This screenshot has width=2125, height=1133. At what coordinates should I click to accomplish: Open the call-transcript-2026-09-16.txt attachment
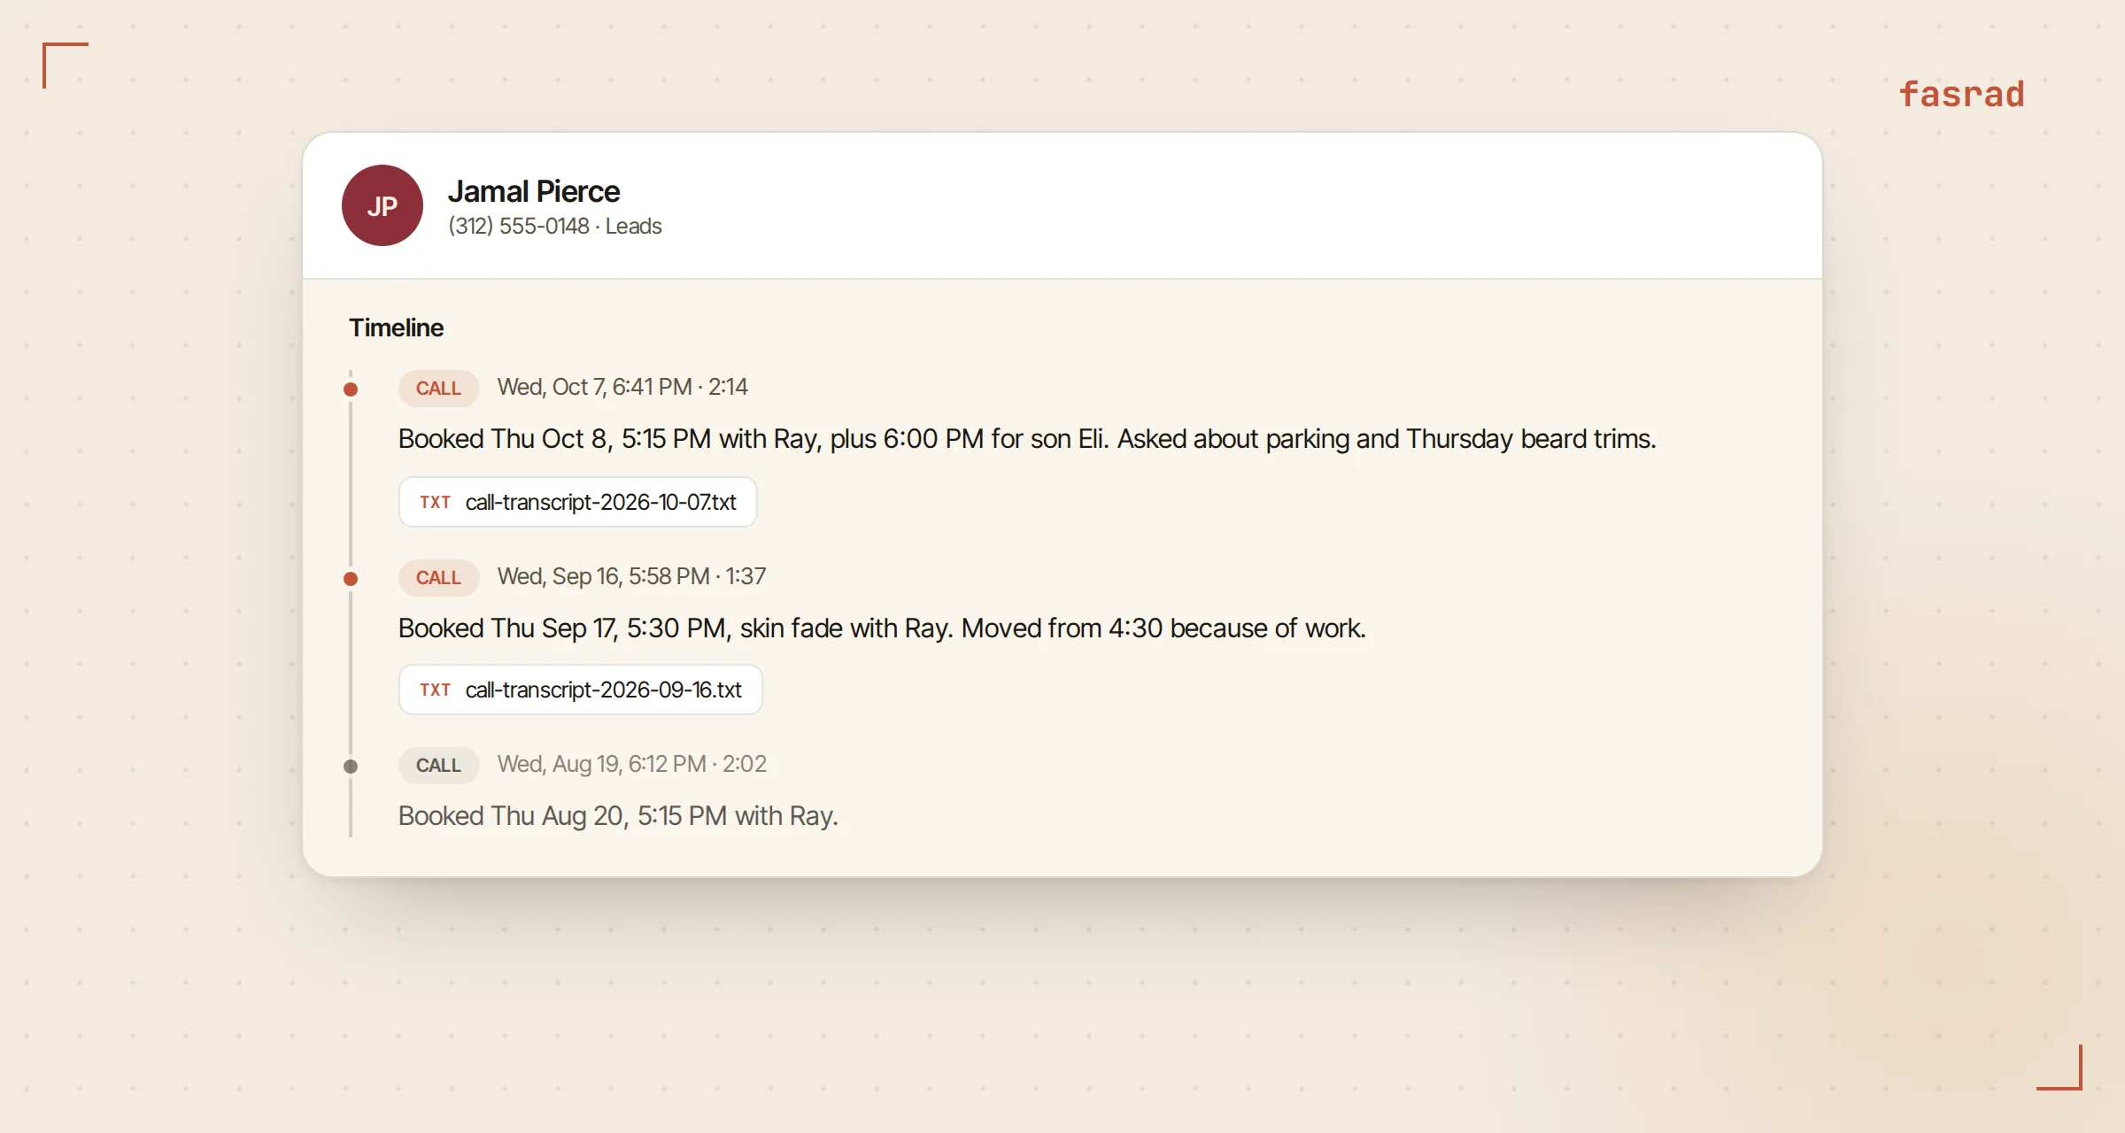coord(581,690)
